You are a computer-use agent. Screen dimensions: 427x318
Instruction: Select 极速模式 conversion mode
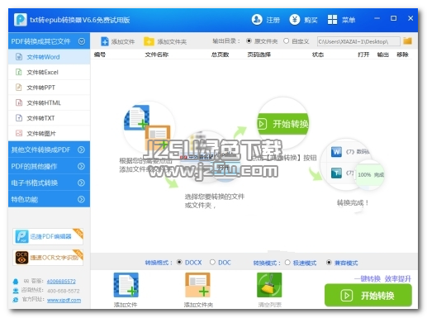pos(287,263)
